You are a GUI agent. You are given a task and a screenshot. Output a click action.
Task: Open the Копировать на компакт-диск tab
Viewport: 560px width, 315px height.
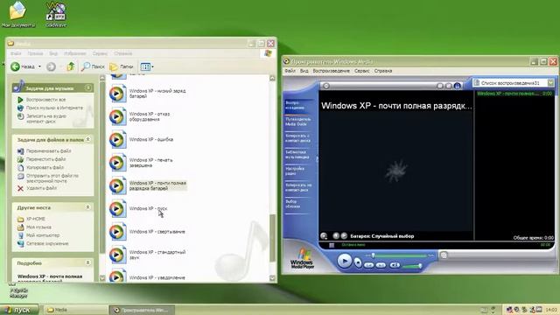coord(298,187)
